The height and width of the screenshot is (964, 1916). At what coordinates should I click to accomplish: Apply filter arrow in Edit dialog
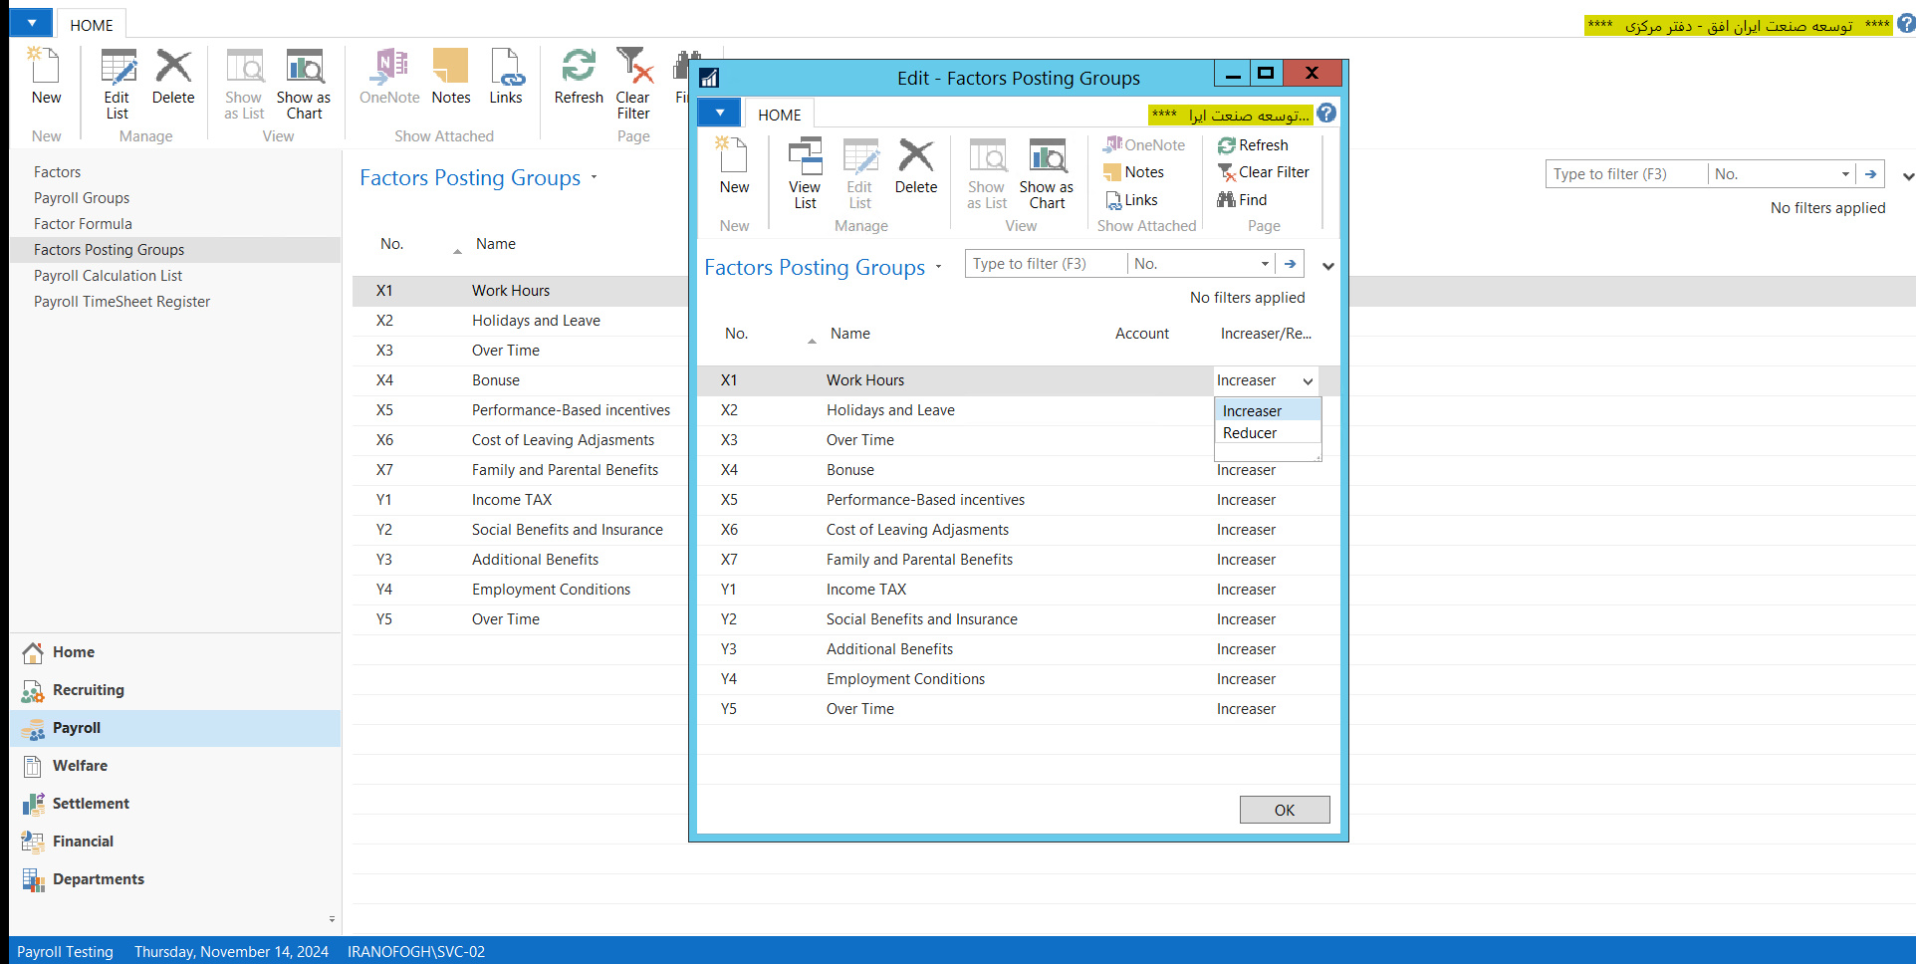coord(1290,264)
